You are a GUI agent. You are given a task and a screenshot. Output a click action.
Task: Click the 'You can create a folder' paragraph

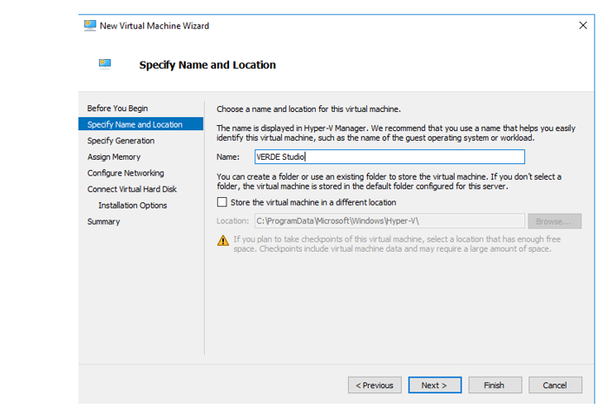click(x=389, y=181)
